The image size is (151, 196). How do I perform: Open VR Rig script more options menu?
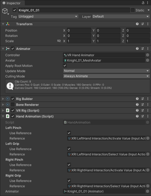pos(148,110)
